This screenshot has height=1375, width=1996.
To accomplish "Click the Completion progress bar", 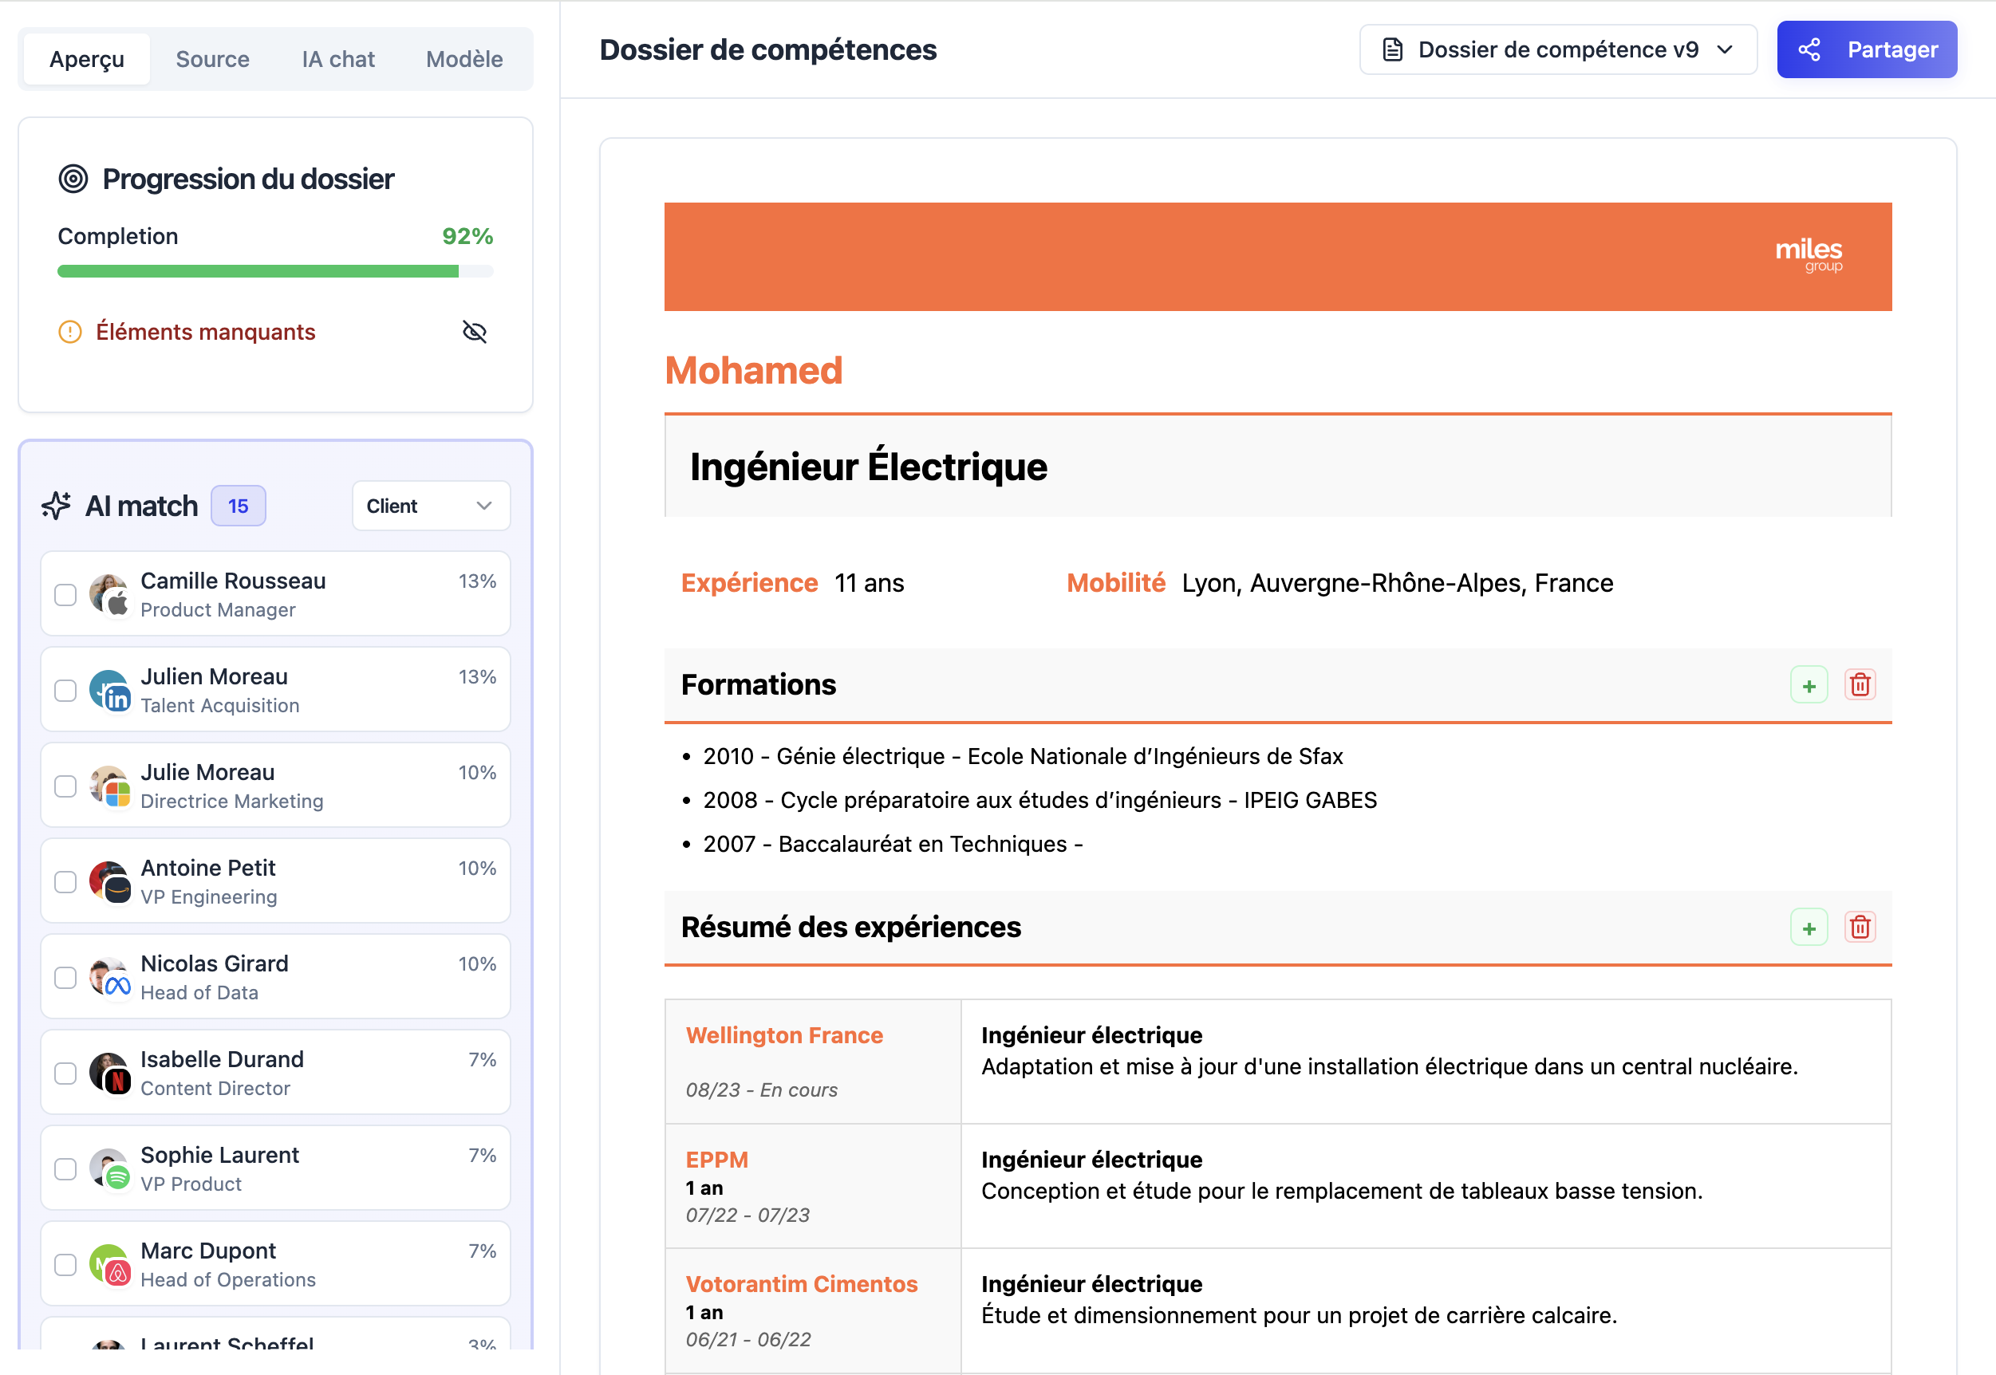I will pos(275,271).
